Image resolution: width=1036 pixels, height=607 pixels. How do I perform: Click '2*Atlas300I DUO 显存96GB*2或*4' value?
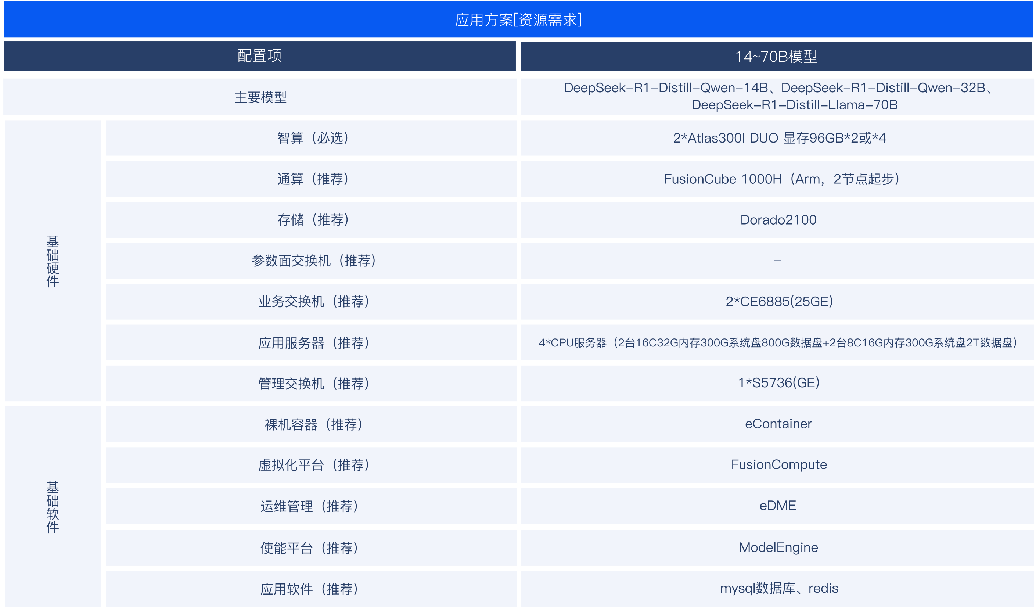click(x=780, y=138)
